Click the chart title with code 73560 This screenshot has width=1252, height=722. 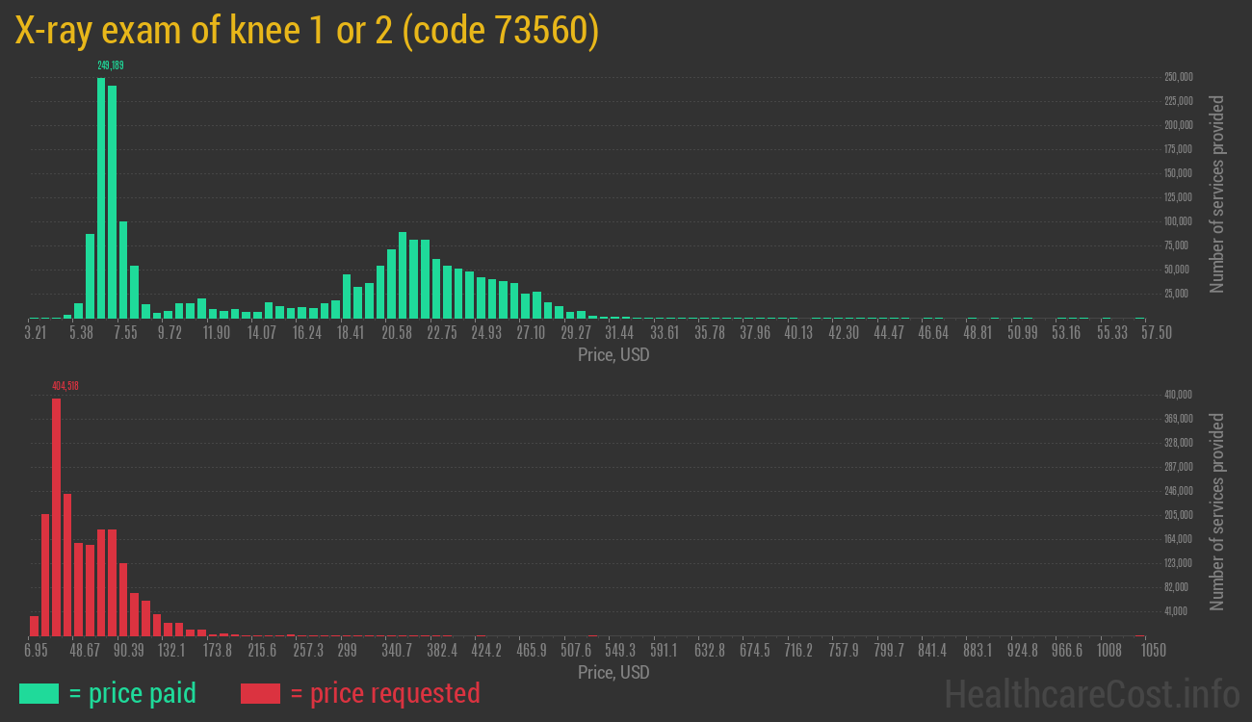[307, 32]
